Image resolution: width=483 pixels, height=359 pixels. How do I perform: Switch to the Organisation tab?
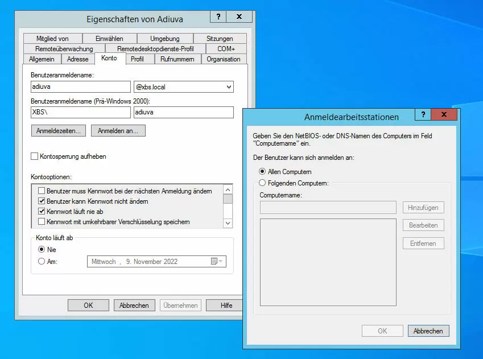point(223,59)
